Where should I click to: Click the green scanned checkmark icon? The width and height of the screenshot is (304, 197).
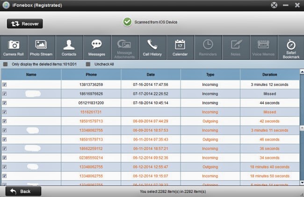point(127,22)
